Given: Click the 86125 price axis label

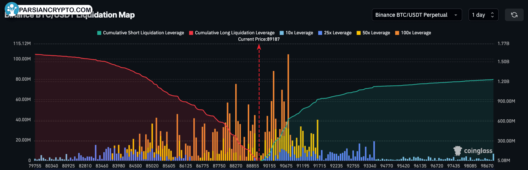Looking at the screenshot, I should 186,166.
